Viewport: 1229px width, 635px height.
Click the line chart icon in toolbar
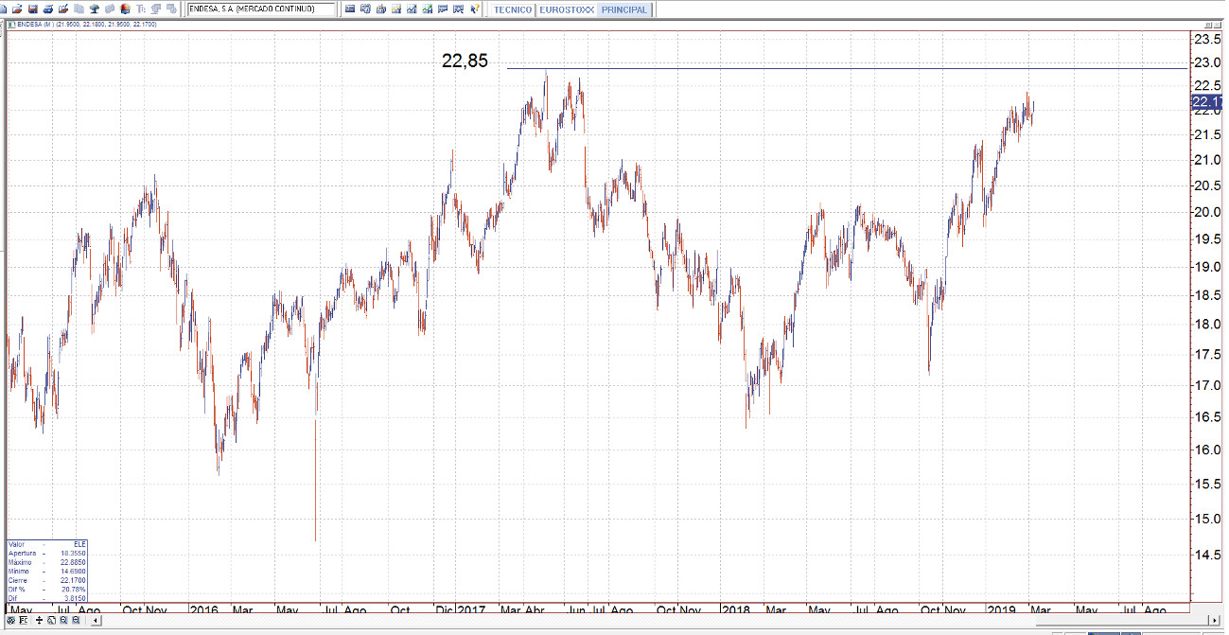412,9
